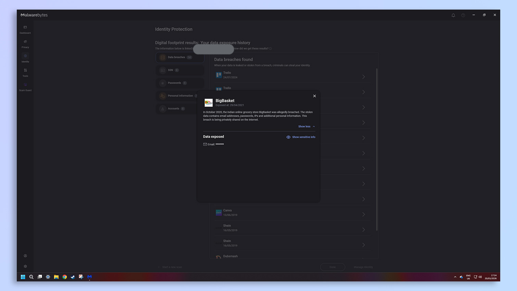Open the help question mark icon
Image resolution: width=517 pixels, height=291 pixels.
(x=463, y=15)
